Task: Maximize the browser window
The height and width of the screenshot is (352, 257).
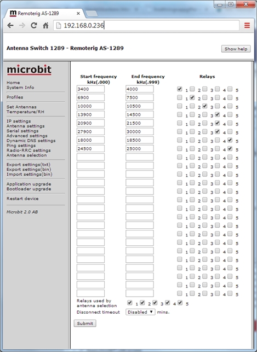Action: [231, 4]
